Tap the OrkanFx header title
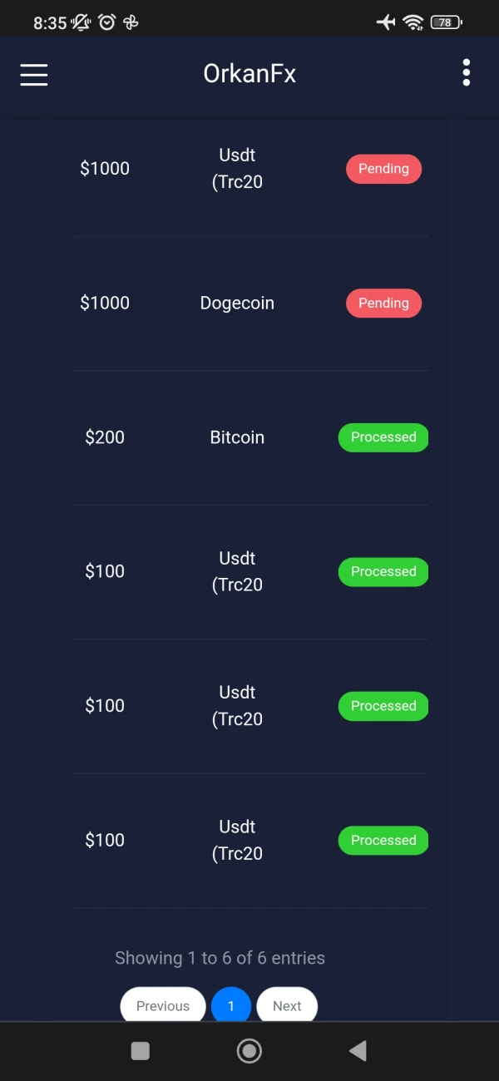 click(249, 74)
